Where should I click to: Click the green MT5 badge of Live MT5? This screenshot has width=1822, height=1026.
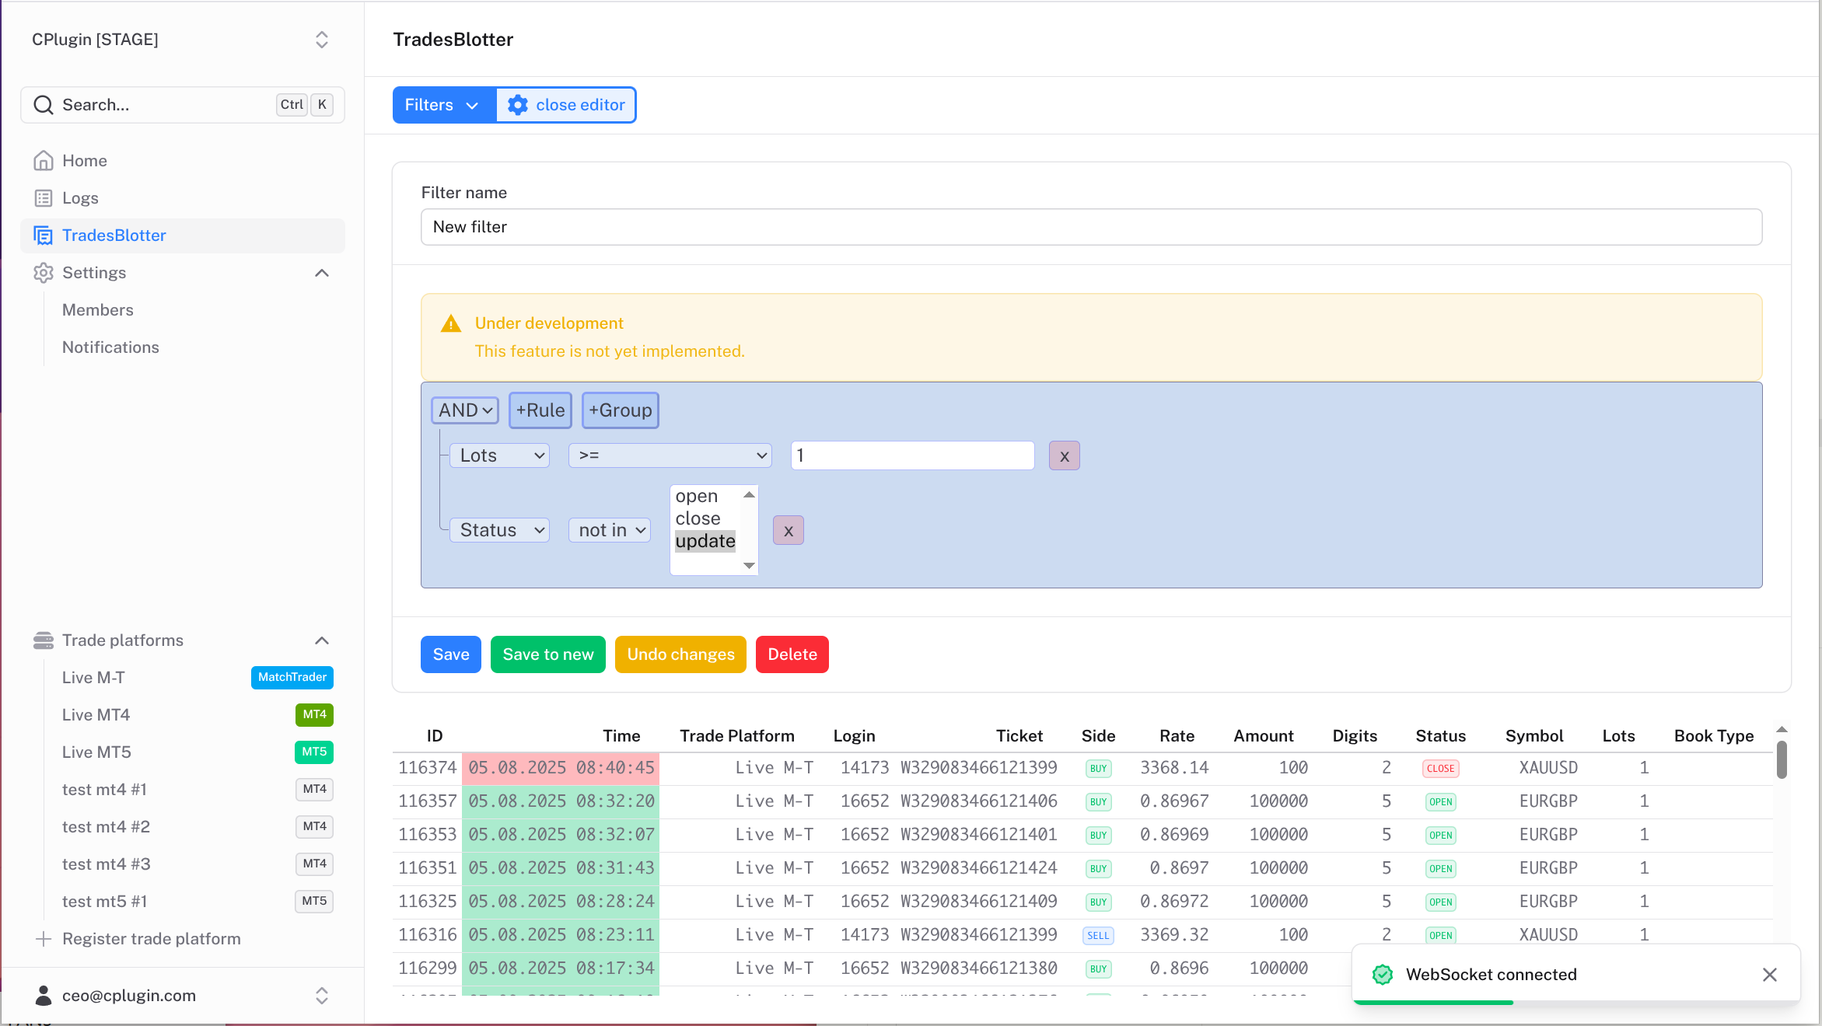pyautogui.click(x=314, y=752)
